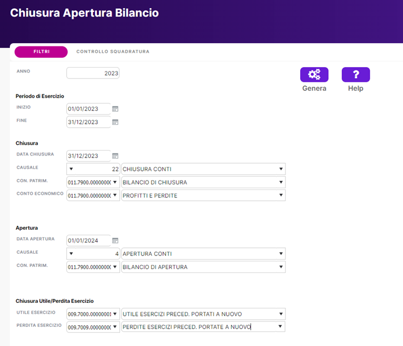Click the Help label
403x346 pixels.
(x=356, y=88)
